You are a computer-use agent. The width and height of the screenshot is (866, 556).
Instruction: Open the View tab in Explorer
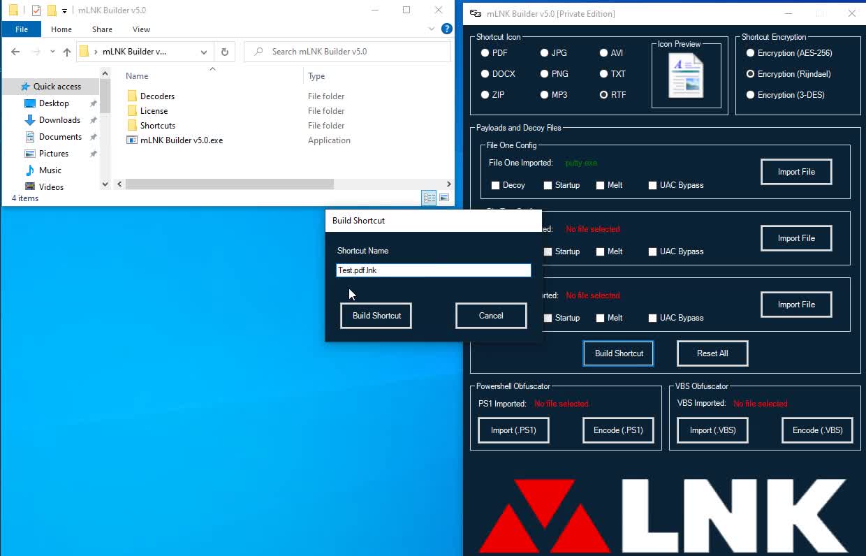(x=141, y=29)
